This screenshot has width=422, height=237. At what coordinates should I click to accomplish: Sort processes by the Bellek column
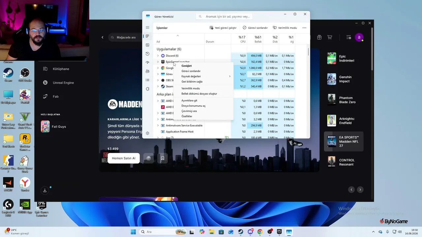coord(255,39)
